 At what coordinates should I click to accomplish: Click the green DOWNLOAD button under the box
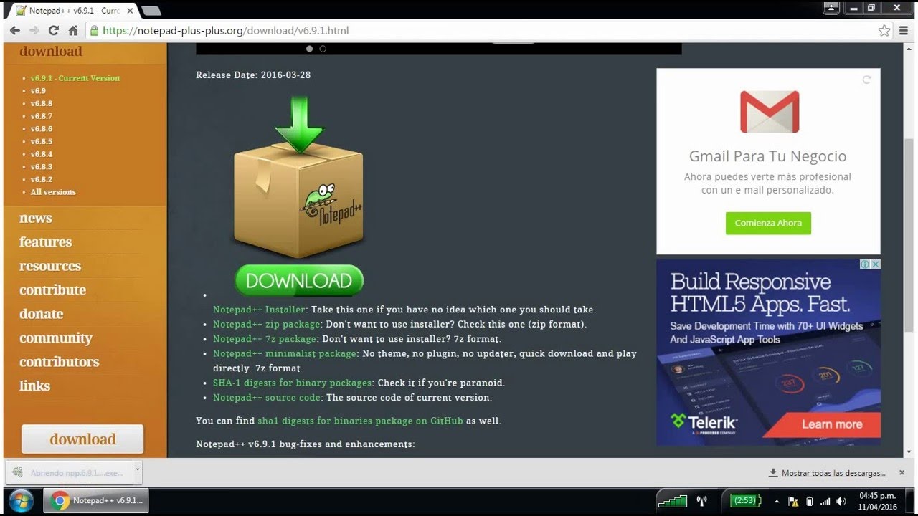click(x=299, y=281)
